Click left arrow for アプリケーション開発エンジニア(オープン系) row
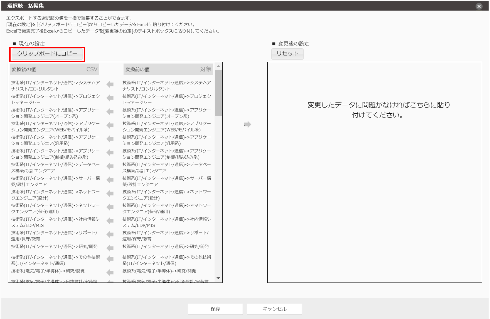 click(110, 112)
